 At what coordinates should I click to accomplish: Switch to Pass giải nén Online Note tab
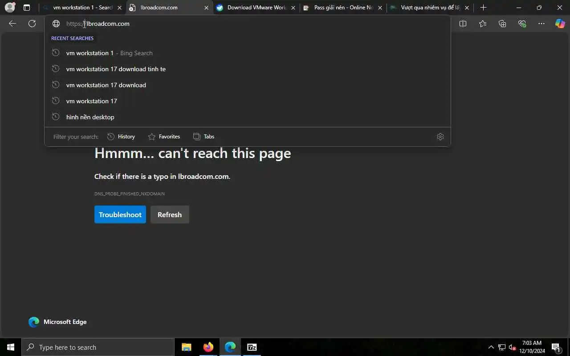point(343,8)
